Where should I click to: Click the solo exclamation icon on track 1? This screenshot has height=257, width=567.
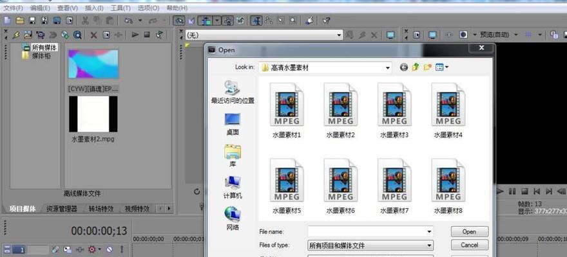pyautogui.click(x=122, y=249)
